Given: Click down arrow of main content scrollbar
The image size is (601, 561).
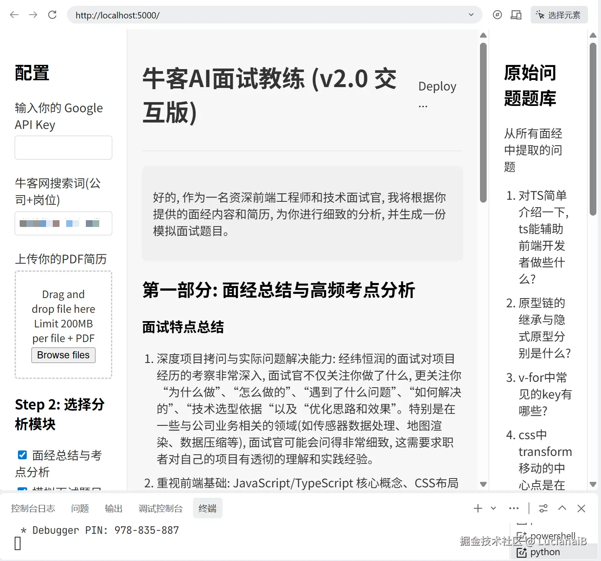Looking at the screenshot, I should coord(483,484).
